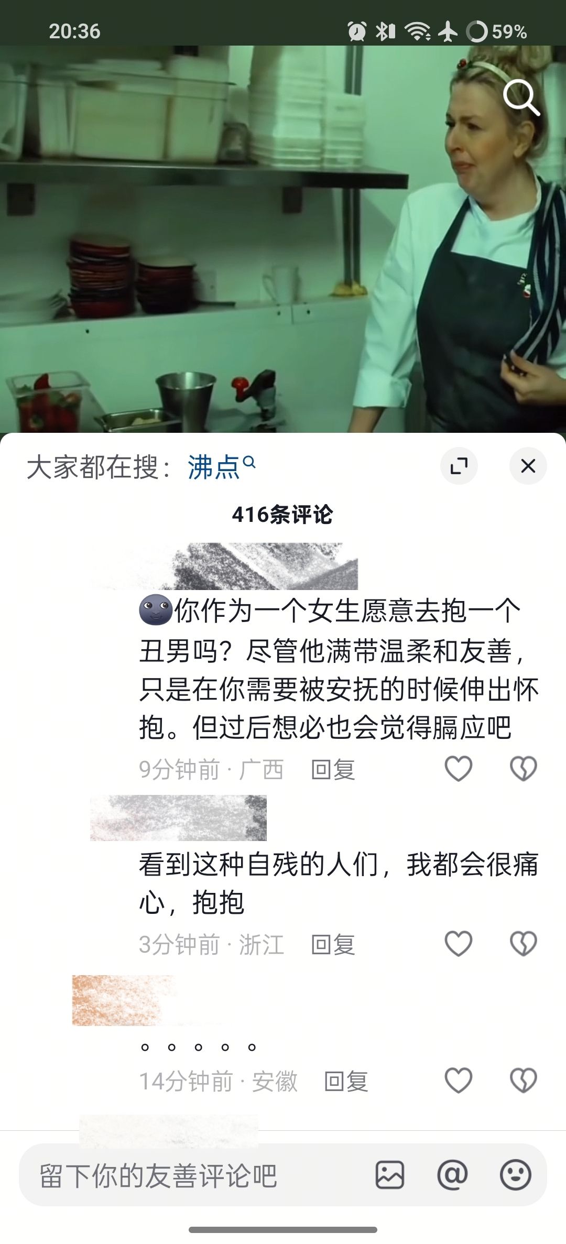Dislike the comment from 广西

[x=523, y=769]
